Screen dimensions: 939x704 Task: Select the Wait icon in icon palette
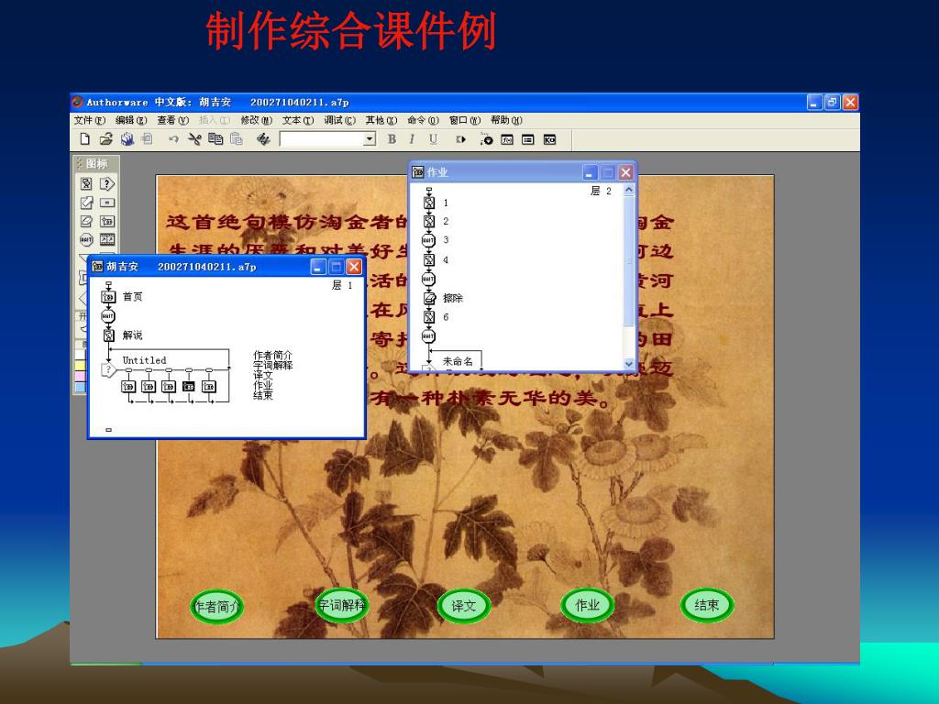tap(86, 240)
